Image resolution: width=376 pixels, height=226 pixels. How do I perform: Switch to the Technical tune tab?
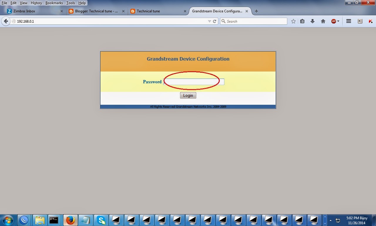point(158,11)
